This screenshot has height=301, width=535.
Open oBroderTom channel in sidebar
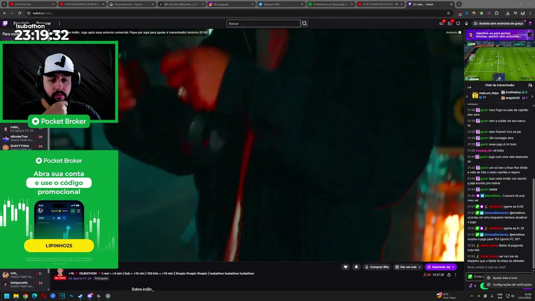click(x=24, y=138)
